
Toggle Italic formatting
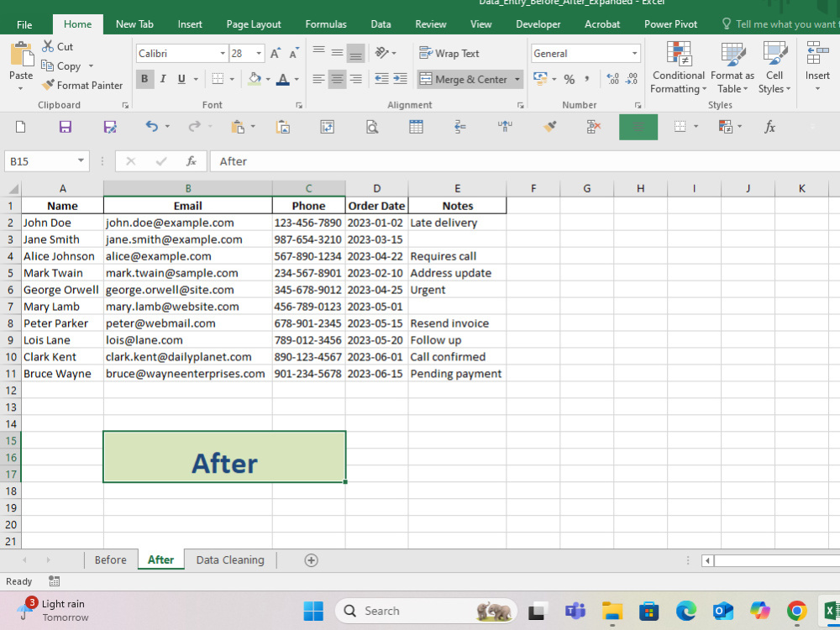[163, 79]
